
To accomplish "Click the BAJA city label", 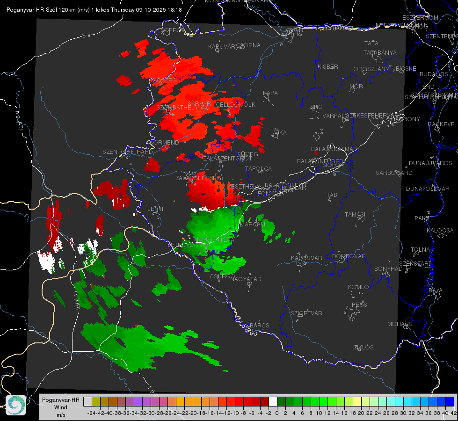I will tap(436, 290).
